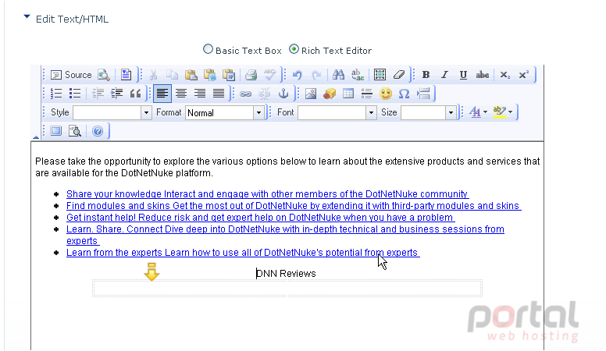The image size is (606, 351).
Task: Click the Copy icon
Action: 172,75
